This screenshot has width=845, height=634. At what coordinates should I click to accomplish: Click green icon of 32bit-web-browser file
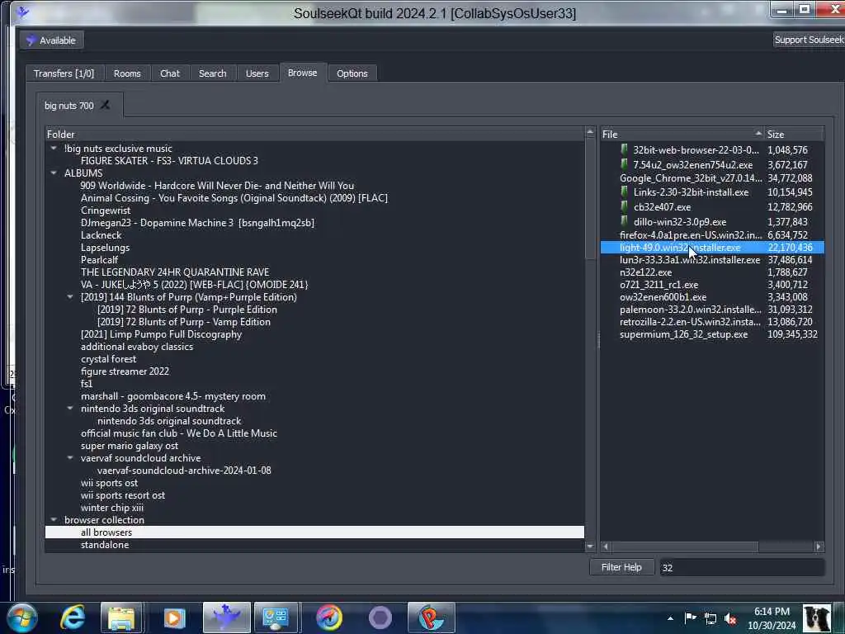[624, 149]
